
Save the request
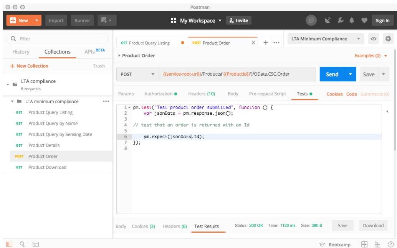369,74
